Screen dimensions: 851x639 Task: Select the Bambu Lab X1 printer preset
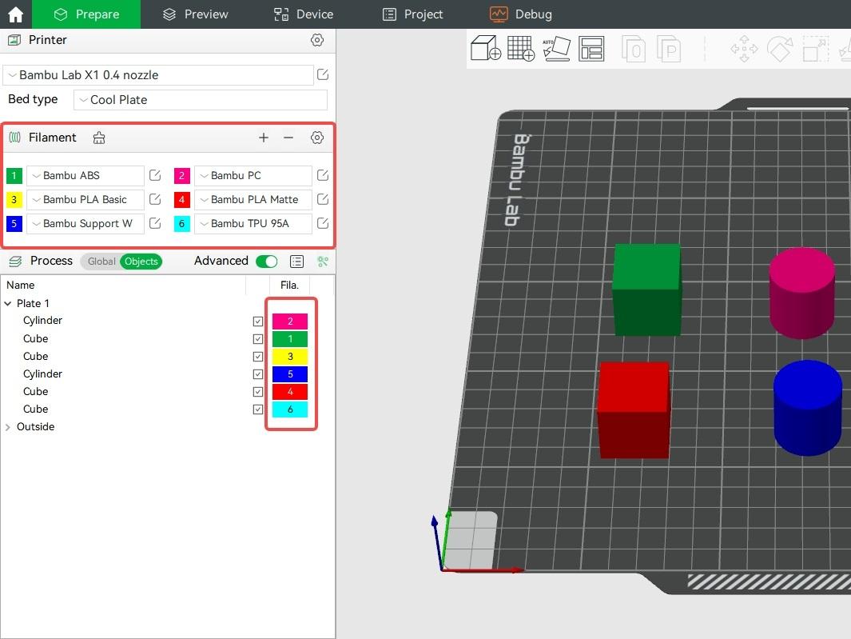coord(158,75)
